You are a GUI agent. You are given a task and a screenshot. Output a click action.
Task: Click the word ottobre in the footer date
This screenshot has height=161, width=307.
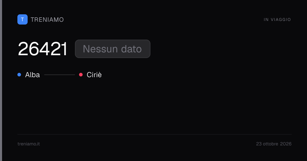[x=270, y=144]
